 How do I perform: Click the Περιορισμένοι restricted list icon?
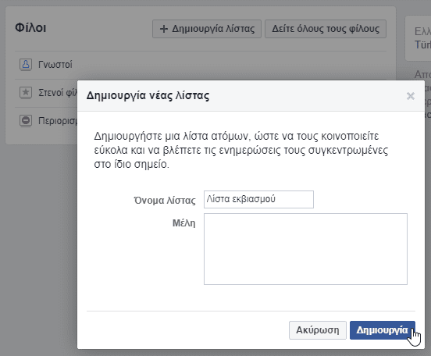(x=26, y=120)
